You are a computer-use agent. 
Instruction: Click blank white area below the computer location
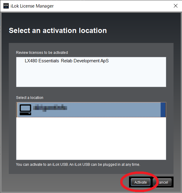[91, 138]
